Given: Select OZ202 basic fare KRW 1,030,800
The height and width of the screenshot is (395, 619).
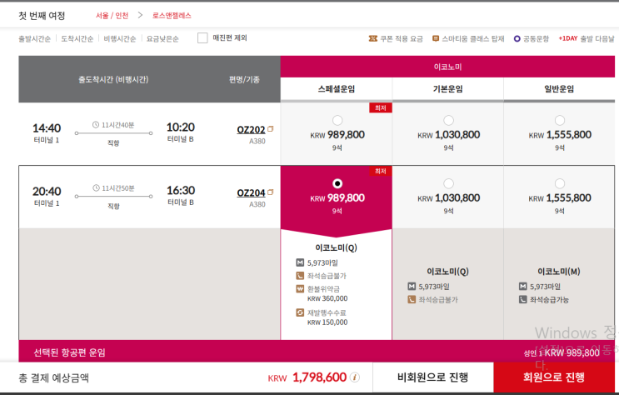Looking at the screenshot, I should 448,120.
